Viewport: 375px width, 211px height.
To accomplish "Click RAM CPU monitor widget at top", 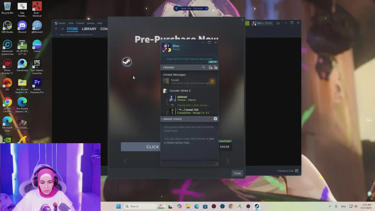I will coord(192,8).
